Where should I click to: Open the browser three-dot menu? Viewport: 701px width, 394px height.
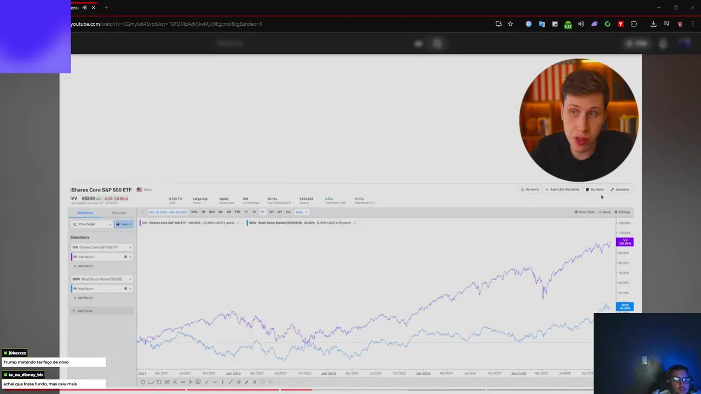(693, 24)
